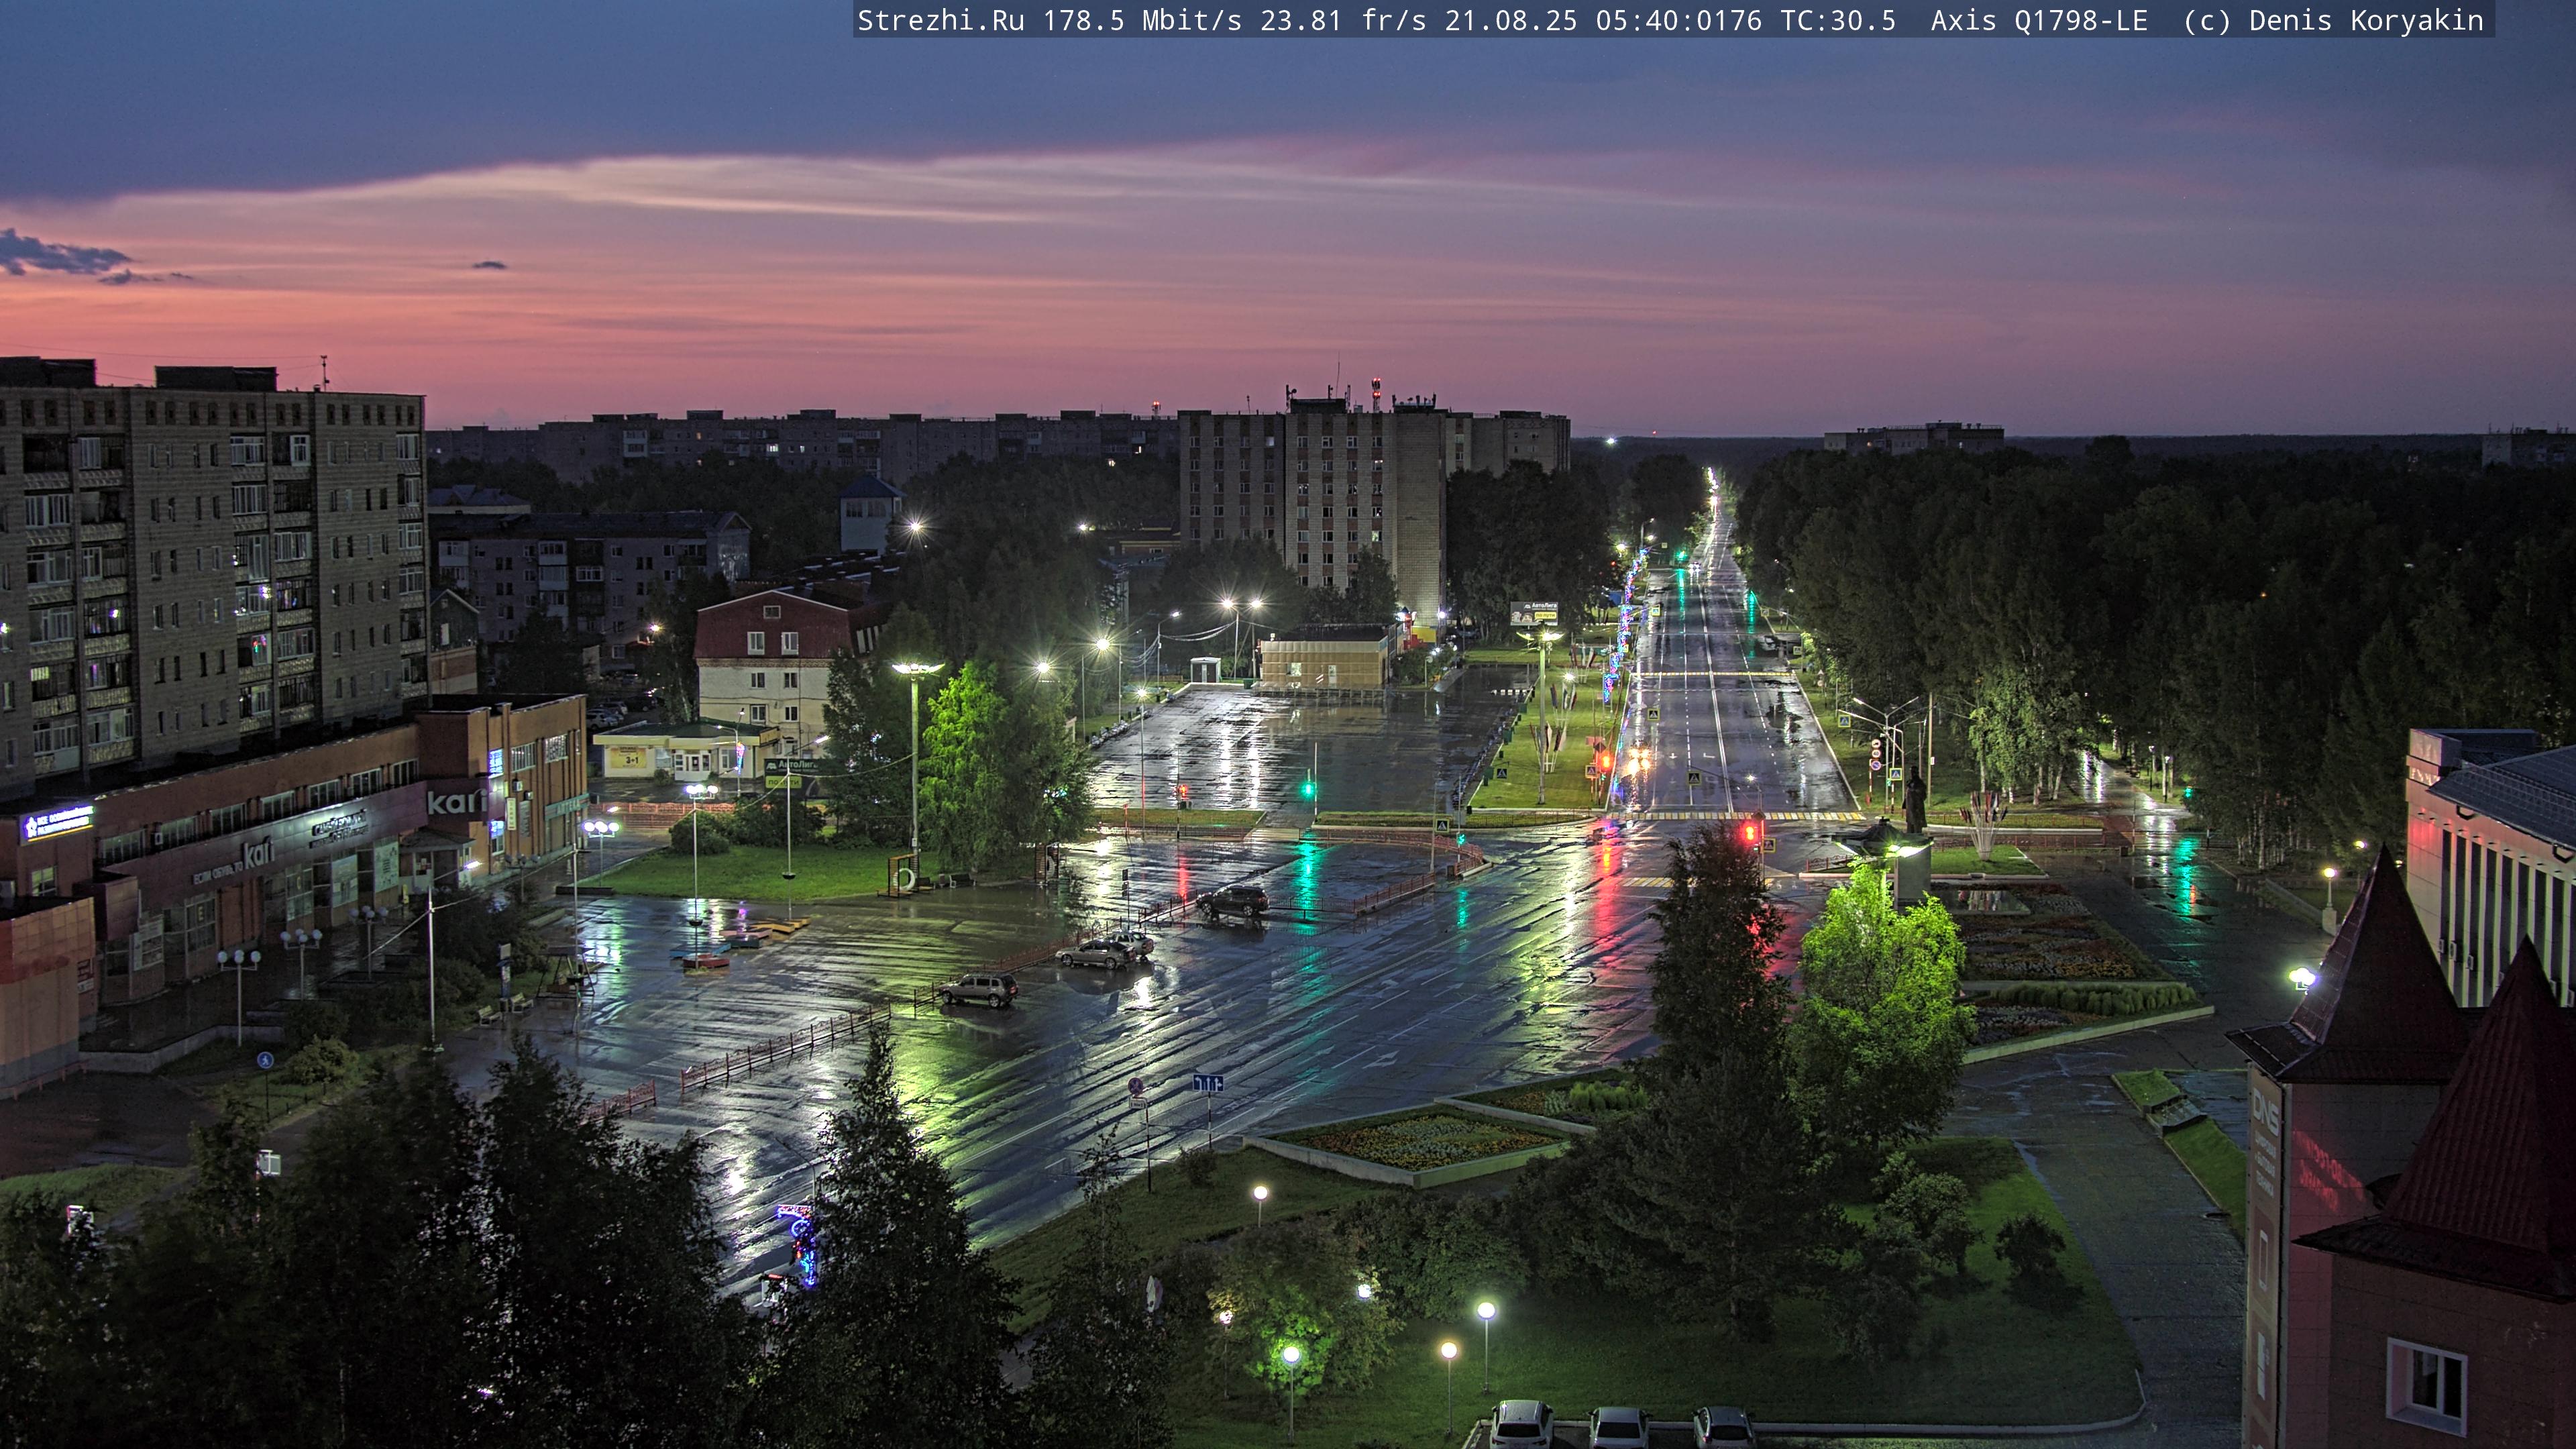Select the 21.08.25 date stamp
Viewport: 2576px width, 1449px height.
tap(1511, 21)
